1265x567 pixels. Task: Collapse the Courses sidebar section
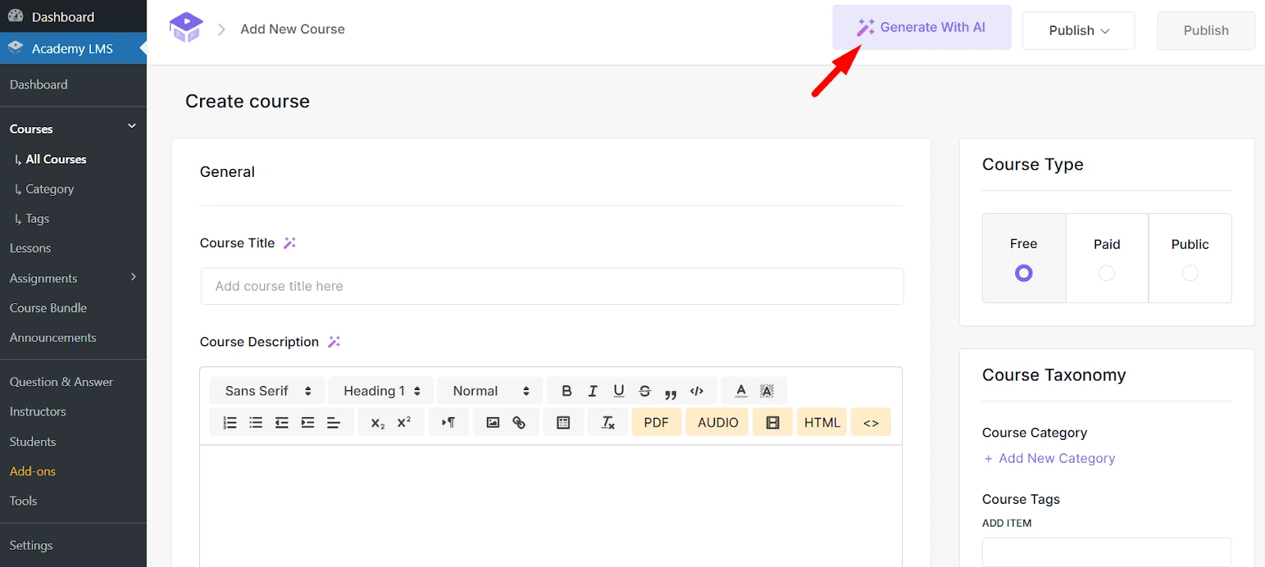pos(132,126)
